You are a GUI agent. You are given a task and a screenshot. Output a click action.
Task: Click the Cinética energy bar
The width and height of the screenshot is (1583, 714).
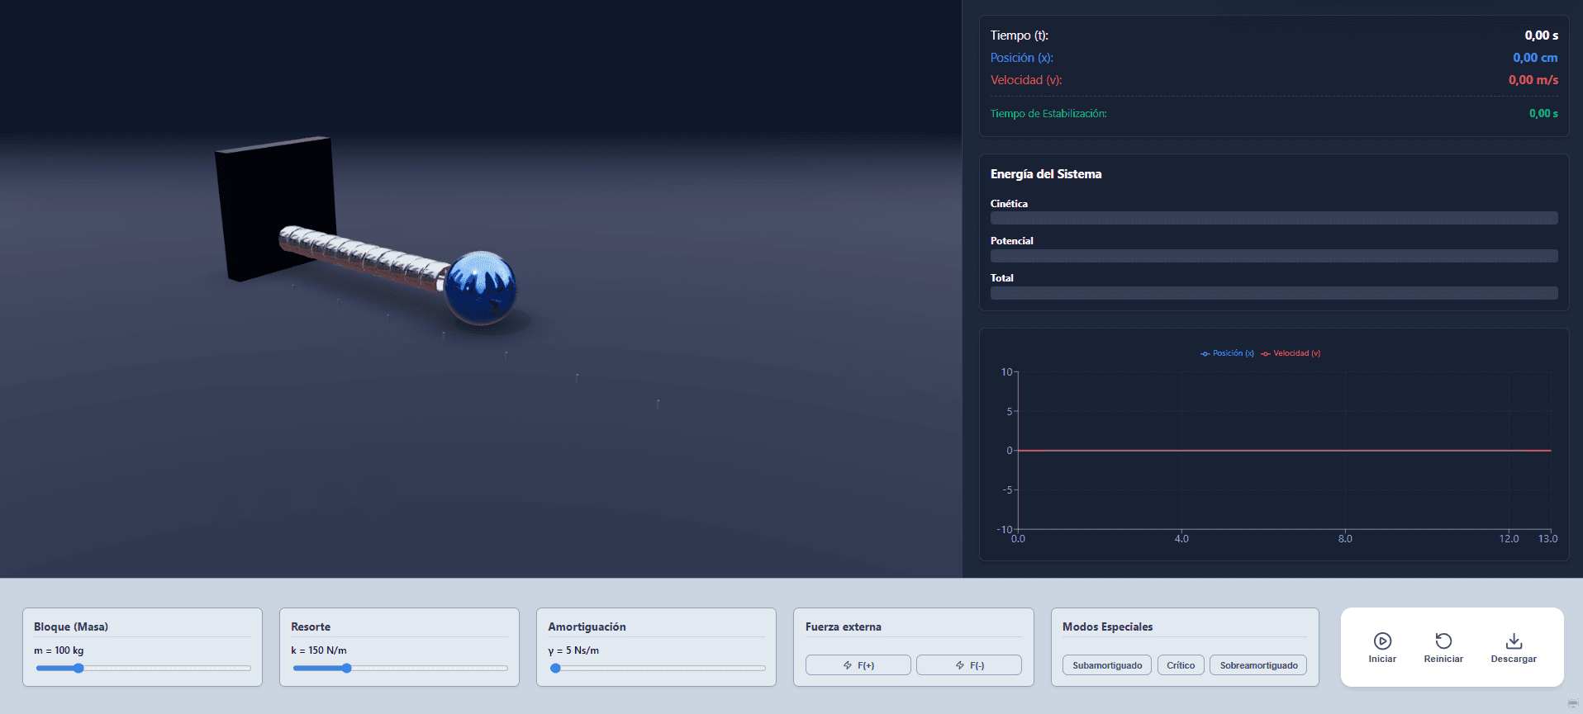1273,218
